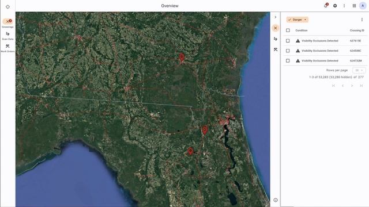Click the red map pin left of Jacksonville
The width and height of the screenshot is (369, 207).
[x=205, y=130]
